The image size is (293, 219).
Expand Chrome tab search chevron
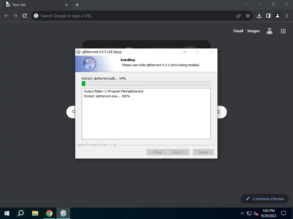point(247,4)
